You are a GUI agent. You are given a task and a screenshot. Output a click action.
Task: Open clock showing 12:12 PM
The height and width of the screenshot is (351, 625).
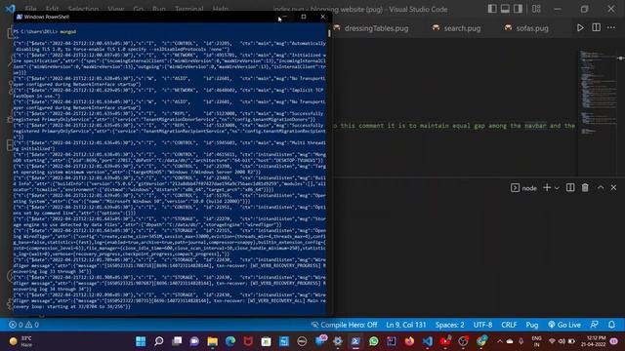[x=593, y=341]
